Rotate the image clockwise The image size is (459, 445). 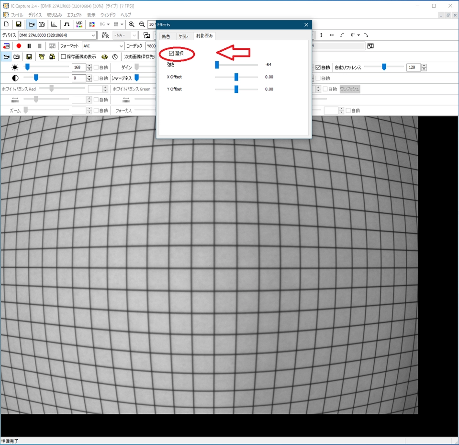366,35
